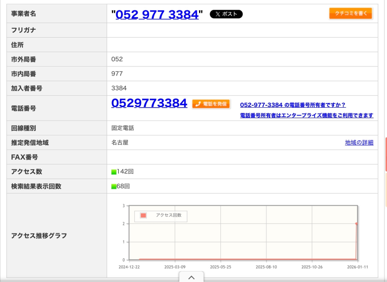Viewport: 387px width, 282px height.
Task: Click the 0529773384 phone number link
Action: tap(149, 103)
